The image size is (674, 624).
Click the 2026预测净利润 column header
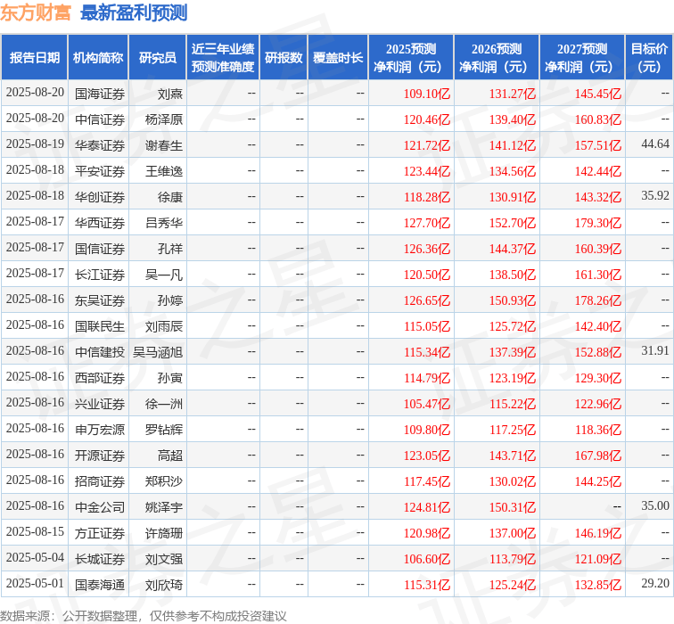496,58
